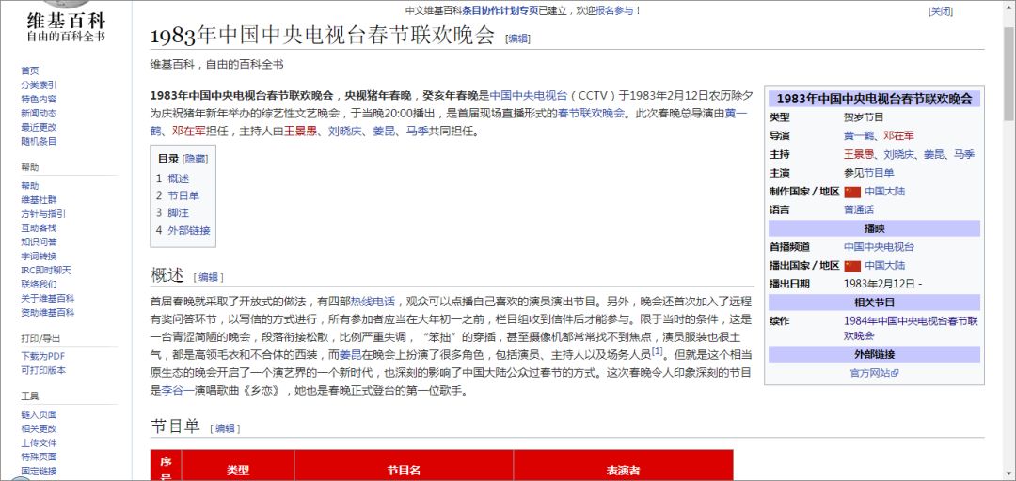Open 维基社群 in the sidebar

coord(39,200)
